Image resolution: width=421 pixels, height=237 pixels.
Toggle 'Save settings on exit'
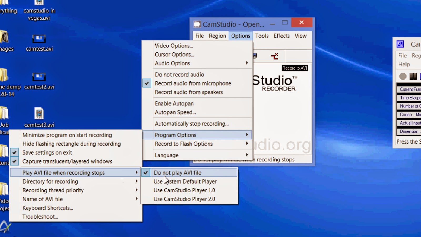coord(47,152)
